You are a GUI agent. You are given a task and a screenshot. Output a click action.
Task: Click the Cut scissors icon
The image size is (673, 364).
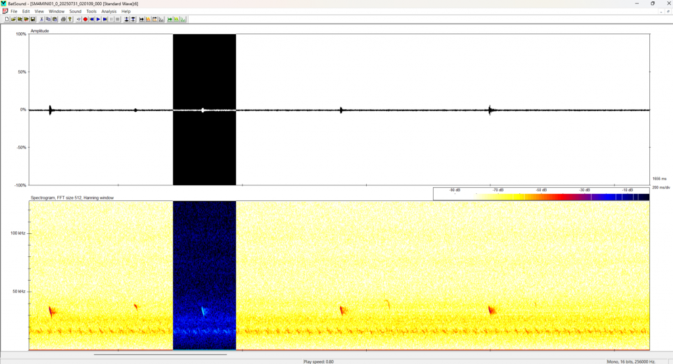41,19
